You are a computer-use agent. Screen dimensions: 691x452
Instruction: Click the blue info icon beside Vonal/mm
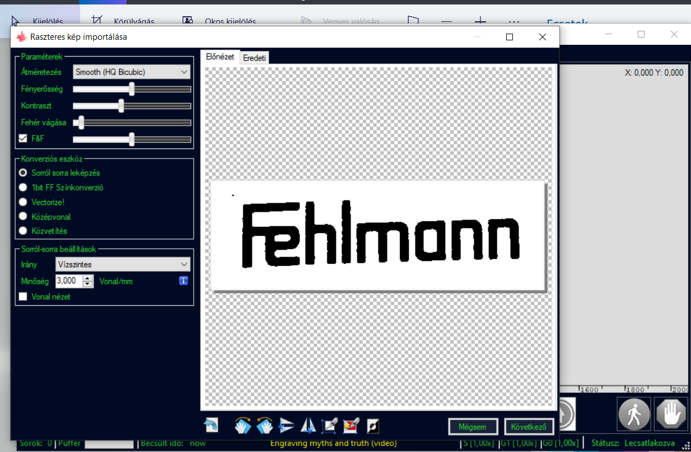[183, 281]
